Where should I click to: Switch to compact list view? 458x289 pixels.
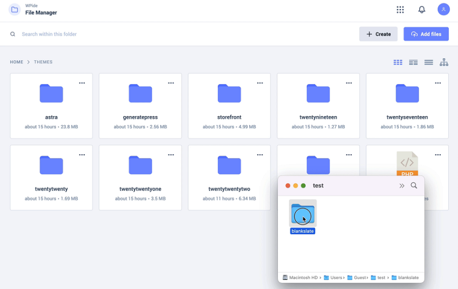(429, 62)
